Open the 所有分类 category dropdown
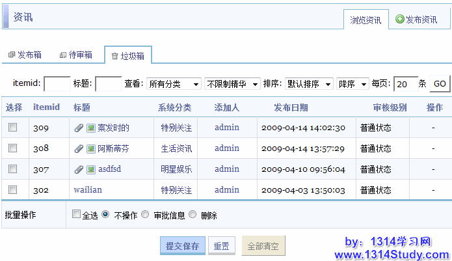This screenshot has width=452, height=261. tap(173, 84)
